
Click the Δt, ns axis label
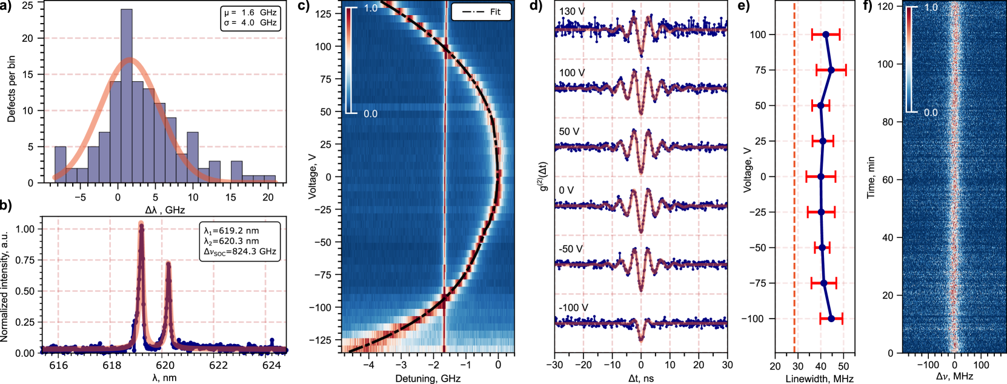coord(641,379)
